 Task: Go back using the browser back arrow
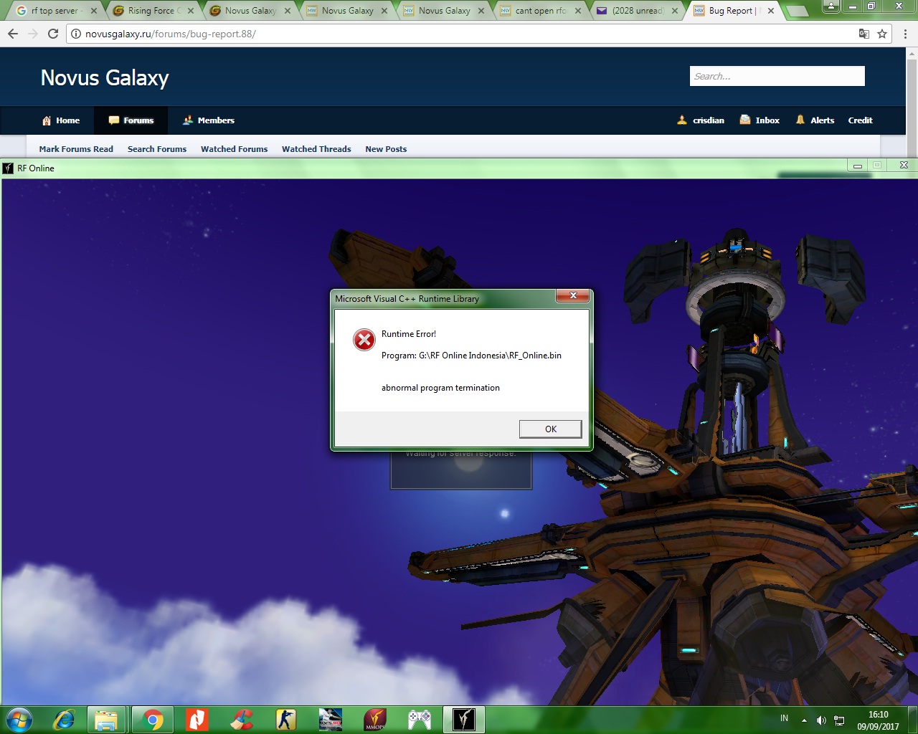click(13, 34)
